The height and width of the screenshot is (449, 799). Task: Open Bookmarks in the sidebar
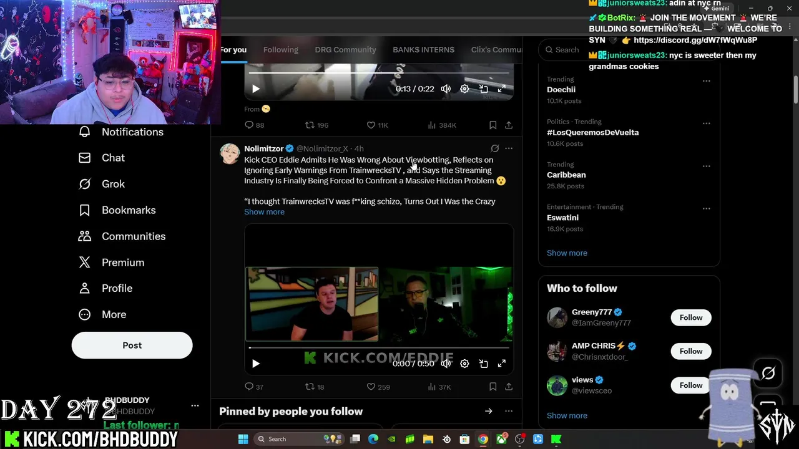coord(117,210)
